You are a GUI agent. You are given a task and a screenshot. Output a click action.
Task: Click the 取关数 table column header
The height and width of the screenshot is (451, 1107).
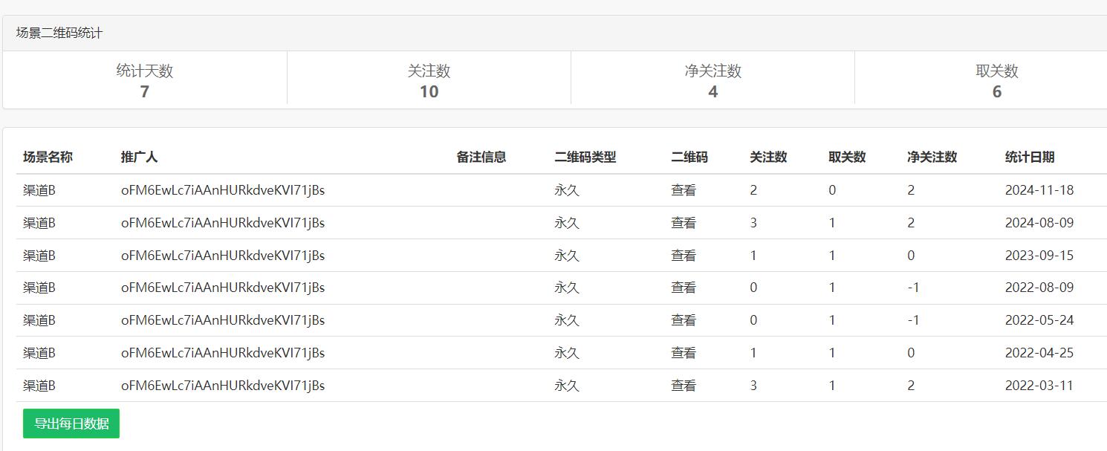(x=847, y=157)
